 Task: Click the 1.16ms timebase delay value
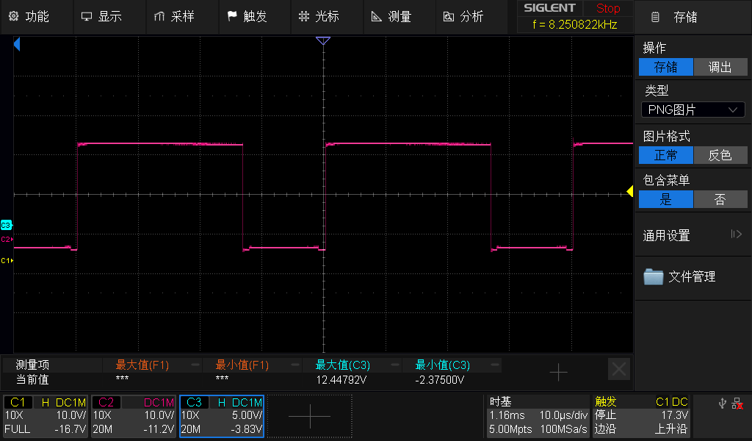tap(507, 415)
